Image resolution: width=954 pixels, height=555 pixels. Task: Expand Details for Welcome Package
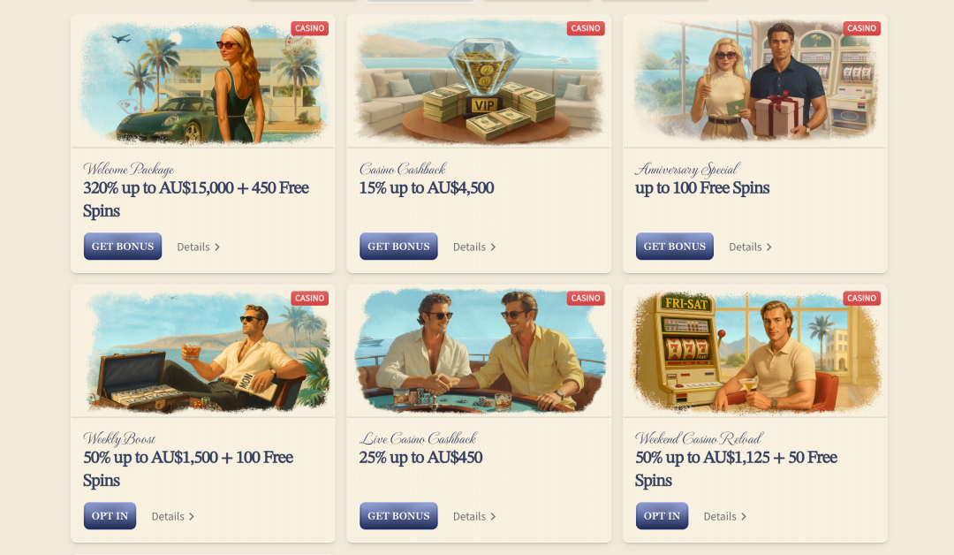tap(199, 247)
